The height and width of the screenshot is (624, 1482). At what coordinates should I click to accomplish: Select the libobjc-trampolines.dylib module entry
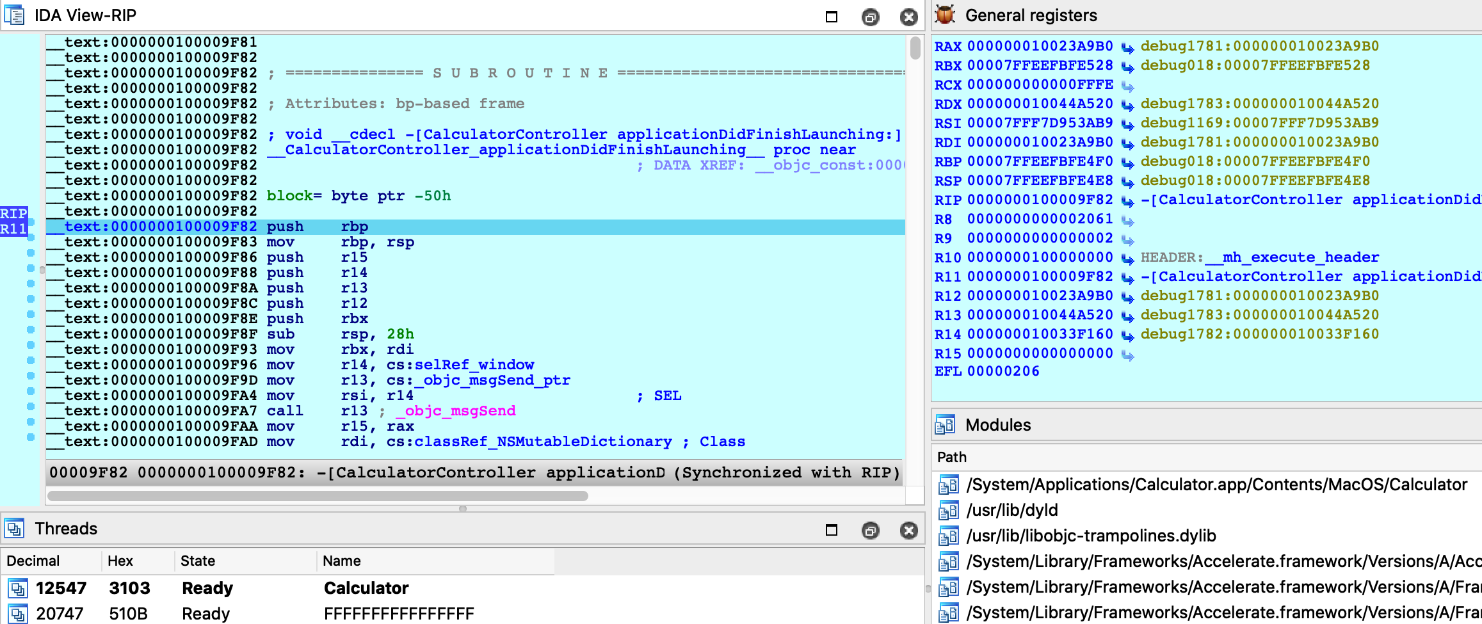tap(1091, 536)
